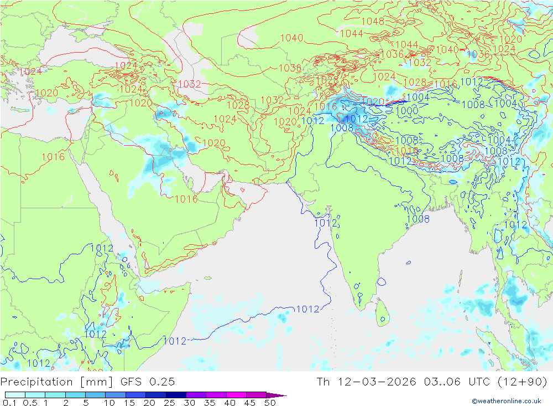Click the legend value '35'
The image size is (553, 406).
(210, 403)
